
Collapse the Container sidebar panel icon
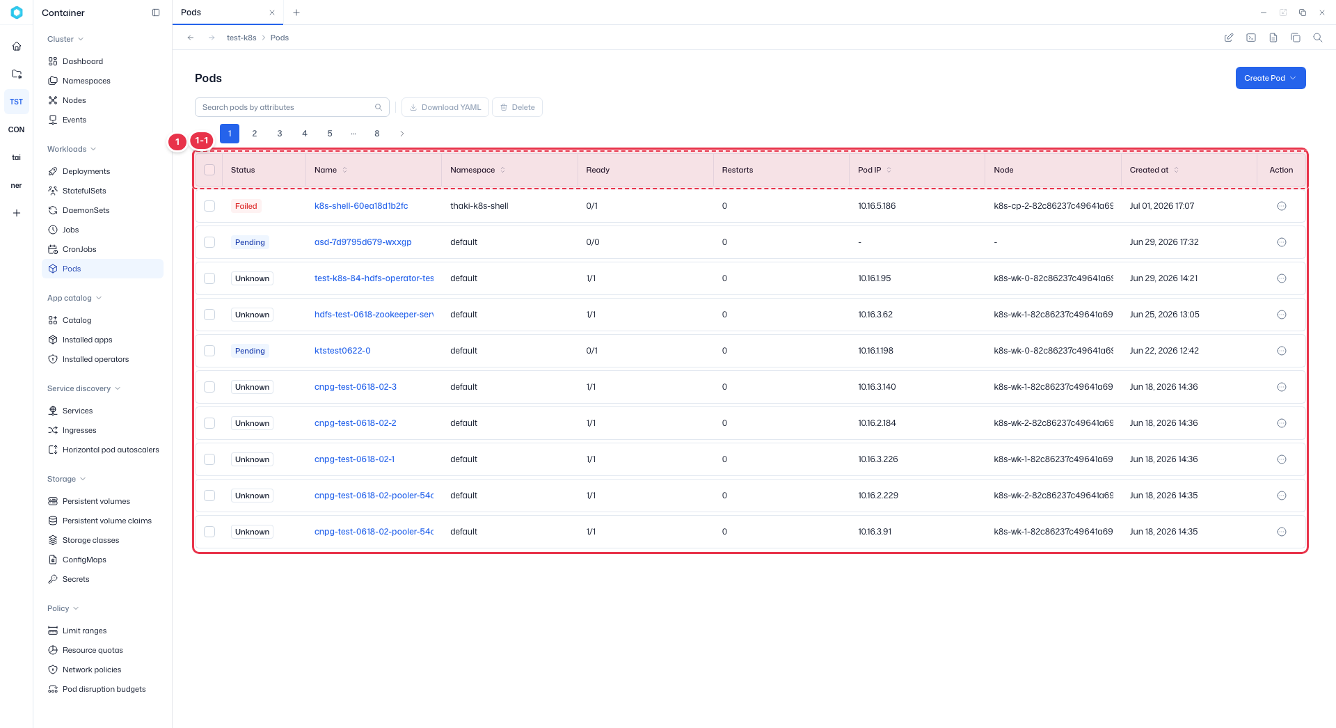[156, 13]
